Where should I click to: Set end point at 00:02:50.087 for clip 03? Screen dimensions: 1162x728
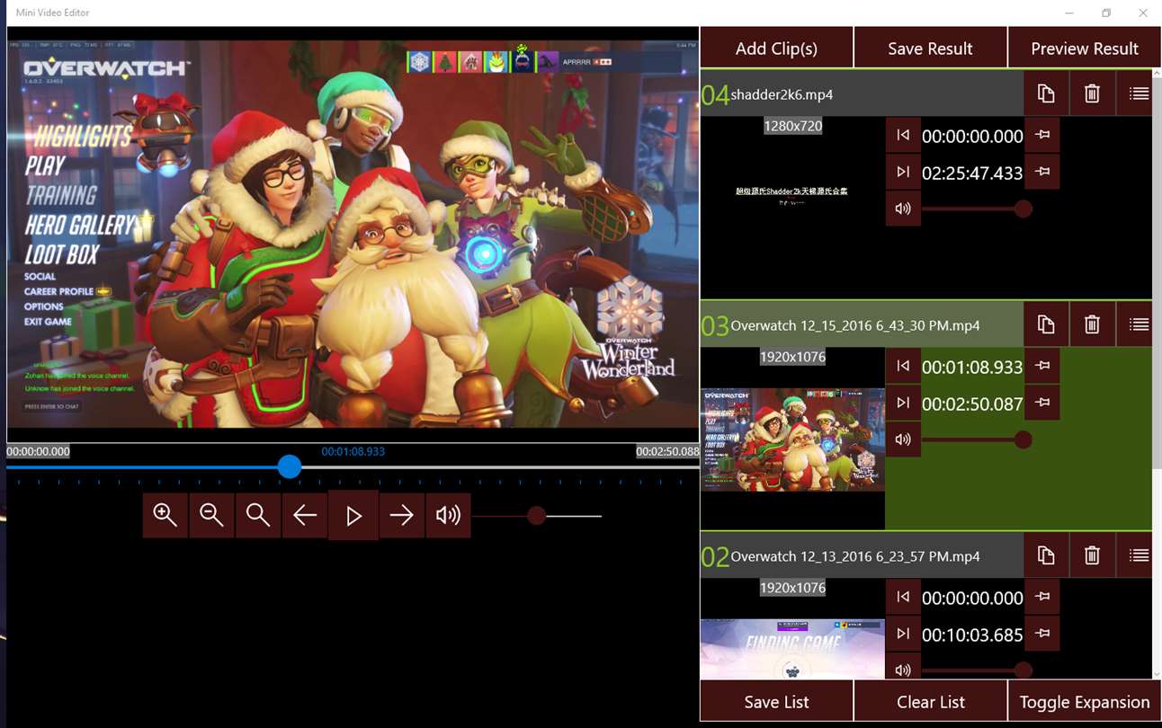point(1042,403)
